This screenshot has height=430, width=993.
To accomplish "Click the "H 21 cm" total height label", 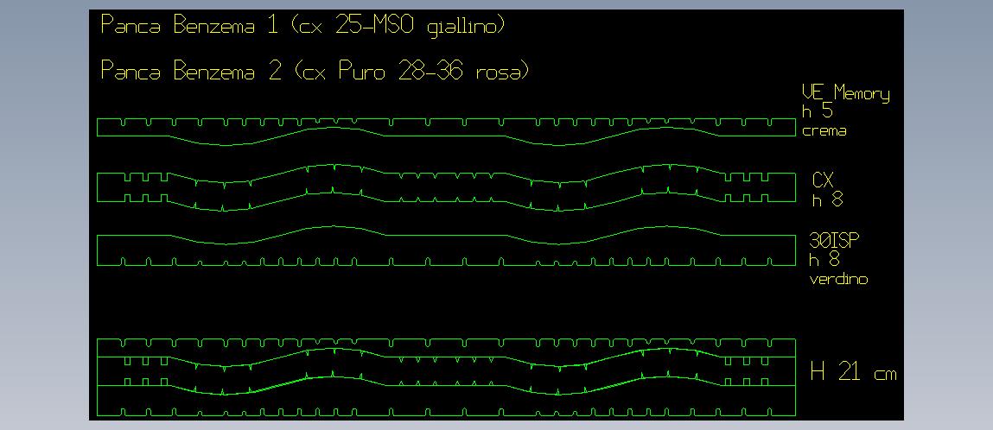I will 852,373.
